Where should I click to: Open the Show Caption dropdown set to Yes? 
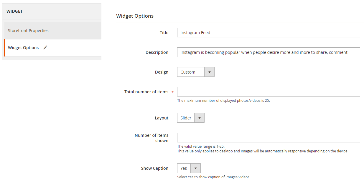[x=189, y=168]
